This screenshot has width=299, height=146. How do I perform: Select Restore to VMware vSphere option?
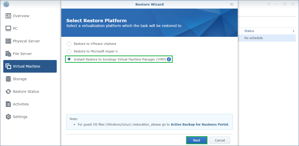69,44
